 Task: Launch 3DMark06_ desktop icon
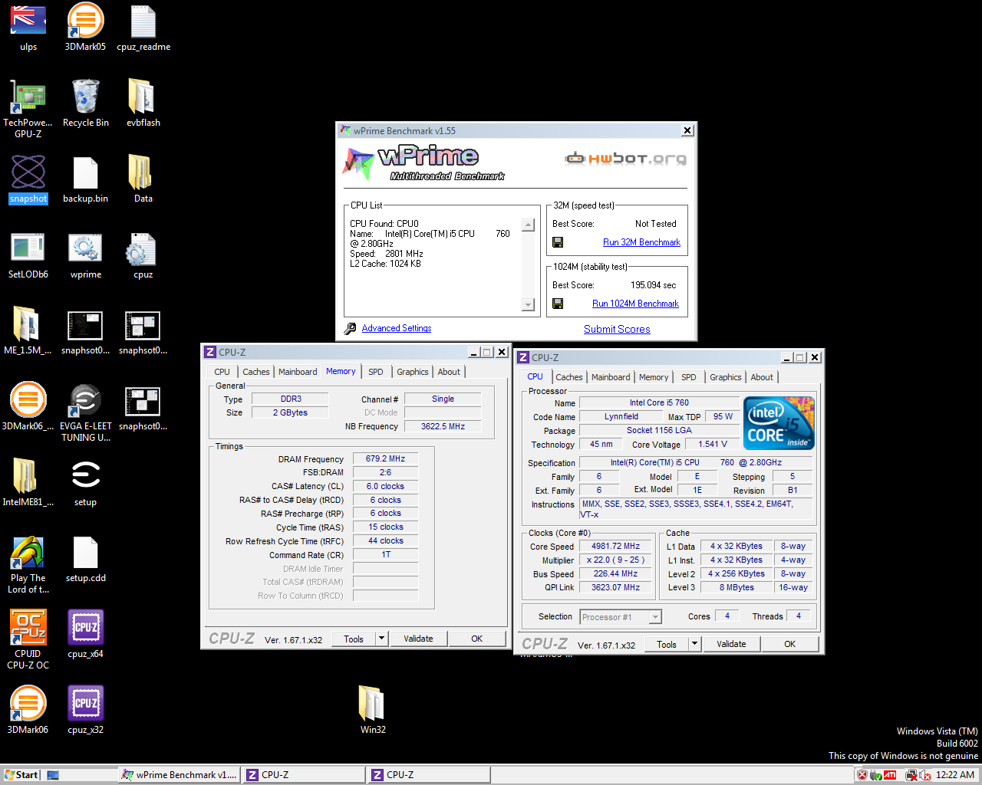click(x=28, y=407)
